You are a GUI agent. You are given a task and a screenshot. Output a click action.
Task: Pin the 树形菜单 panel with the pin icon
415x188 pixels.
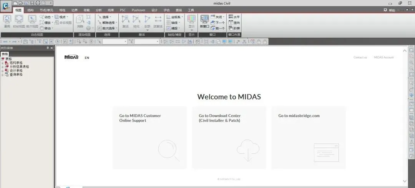48,48
